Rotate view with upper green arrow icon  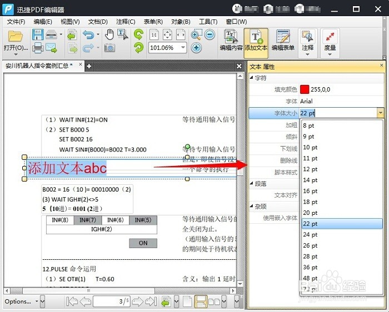coord(138,34)
